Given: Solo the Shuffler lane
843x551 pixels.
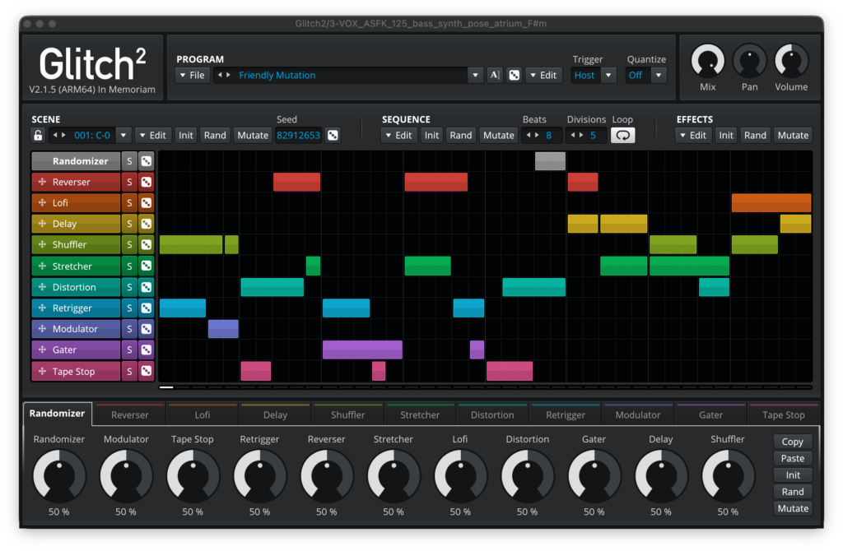Looking at the screenshot, I should pyautogui.click(x=129, y=245).
